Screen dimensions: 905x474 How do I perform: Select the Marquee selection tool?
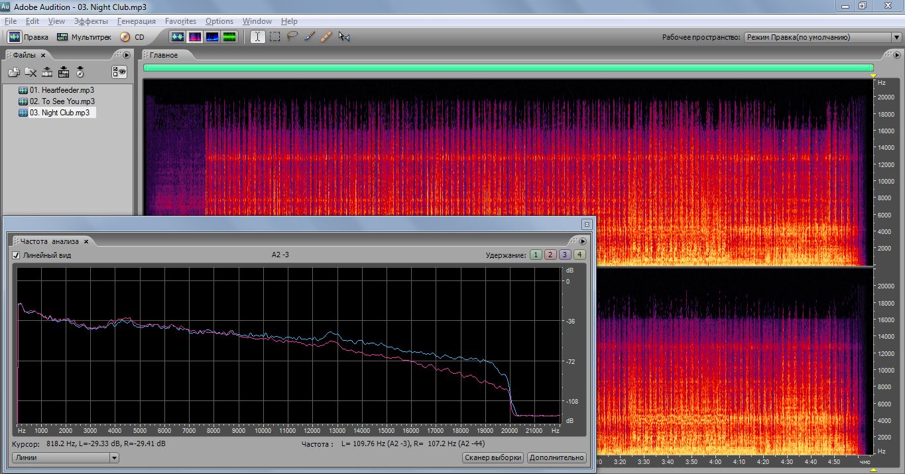coord(274,37)
